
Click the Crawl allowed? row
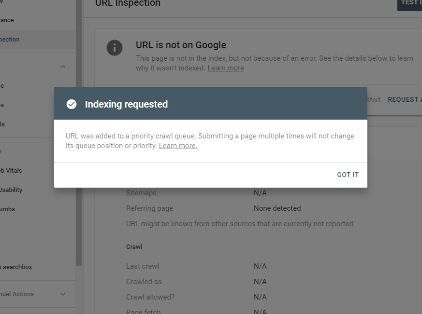tap(240, 297)
